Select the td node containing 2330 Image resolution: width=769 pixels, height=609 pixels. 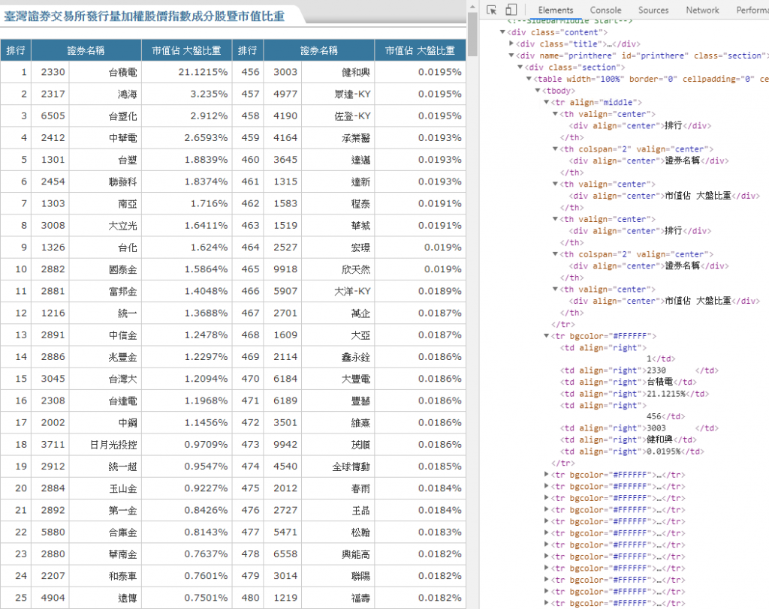coord(639,370)
